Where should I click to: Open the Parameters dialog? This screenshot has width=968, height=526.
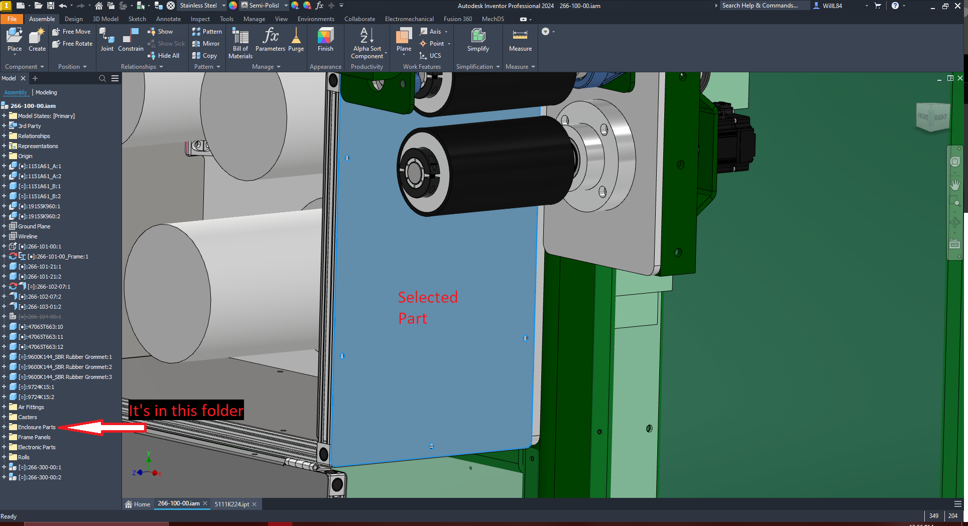(270, 40)
